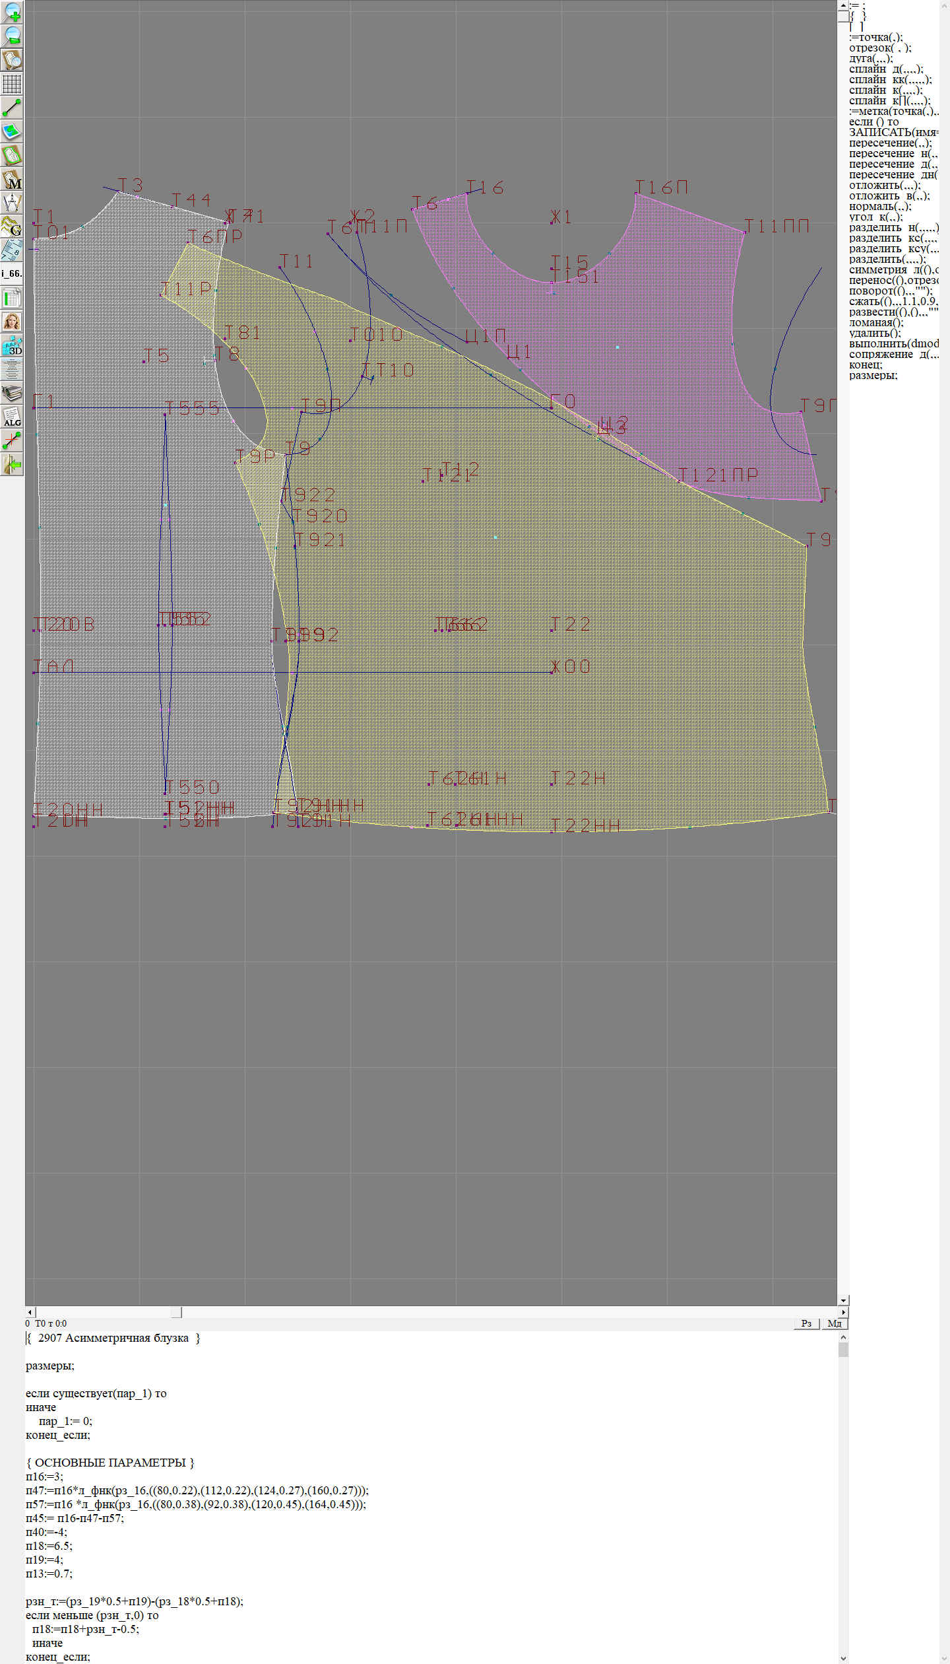Select the pattern preview with magnifier icon
This screenshot has width=950, height=1664.
(x=12, y=59)
